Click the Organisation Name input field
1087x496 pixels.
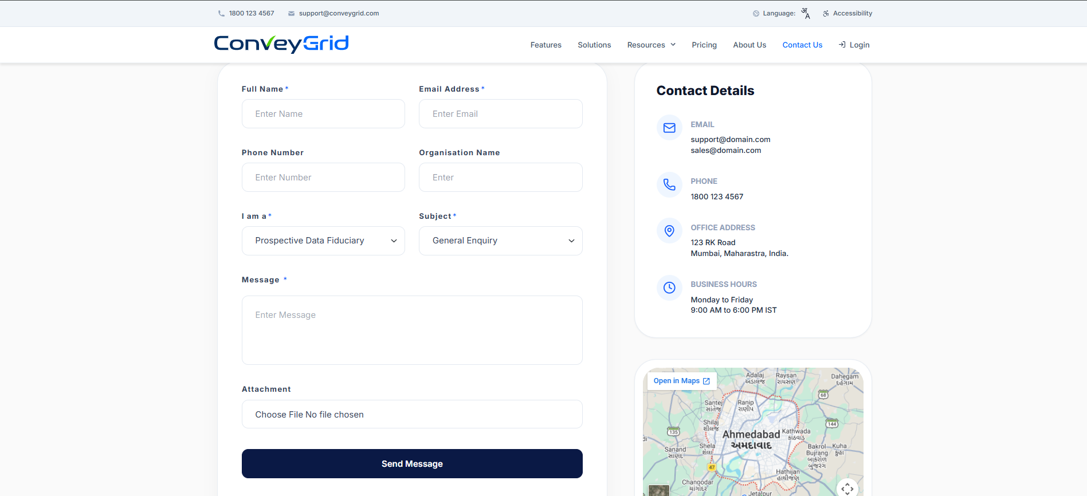click(x=501, y=178)
